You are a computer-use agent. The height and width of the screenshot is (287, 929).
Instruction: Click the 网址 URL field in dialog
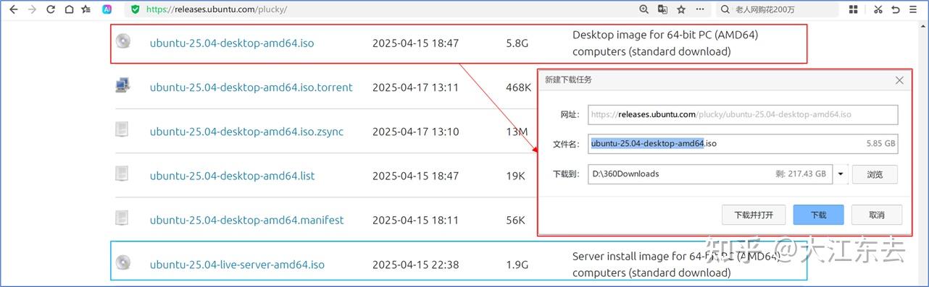[x=743, y=114]
